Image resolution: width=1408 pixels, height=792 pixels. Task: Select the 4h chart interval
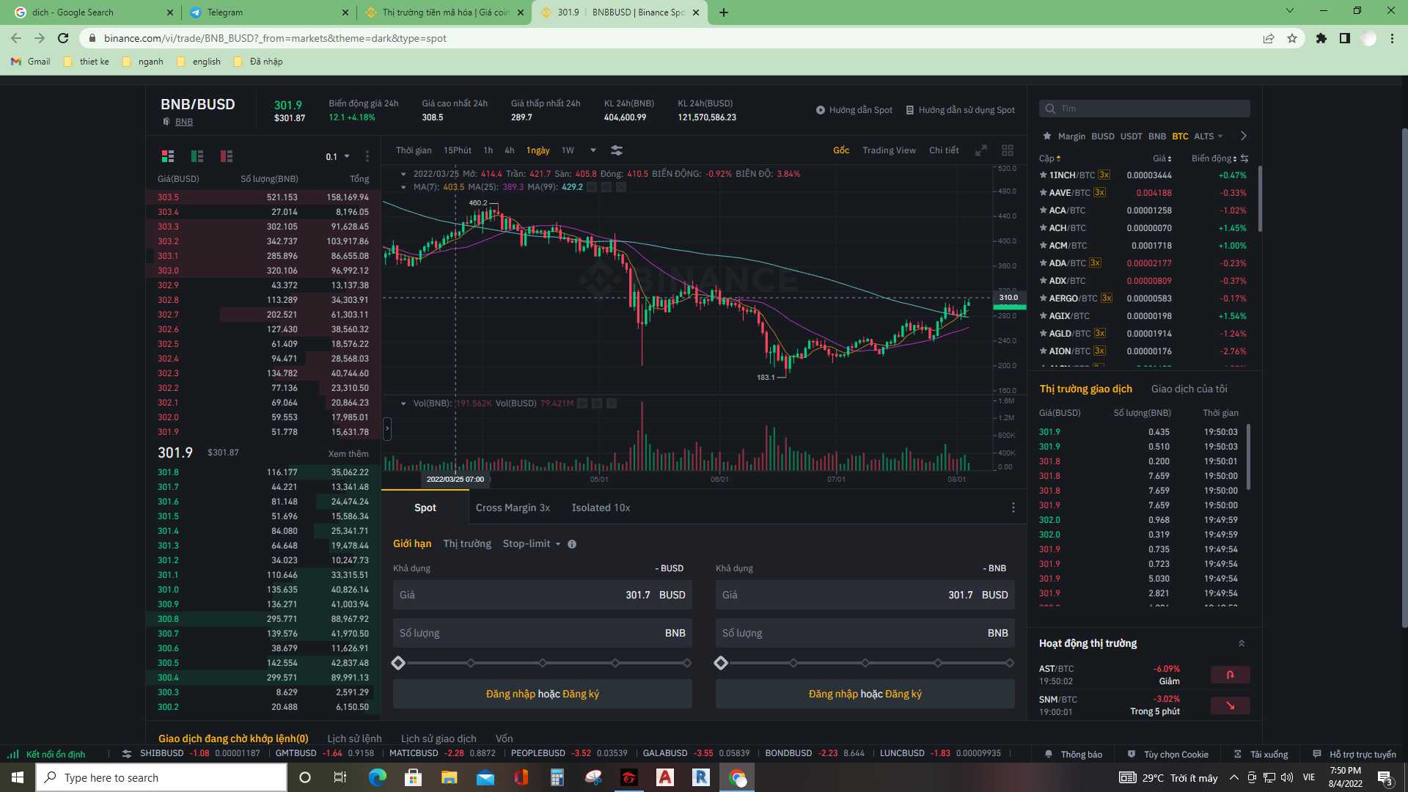tap(510, 150)
